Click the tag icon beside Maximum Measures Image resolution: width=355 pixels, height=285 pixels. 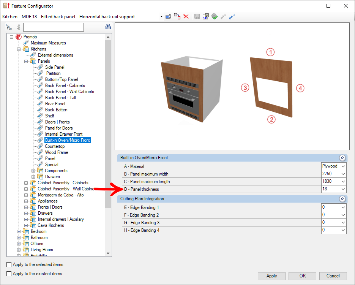pyautogui.click(x=26, y=43)
